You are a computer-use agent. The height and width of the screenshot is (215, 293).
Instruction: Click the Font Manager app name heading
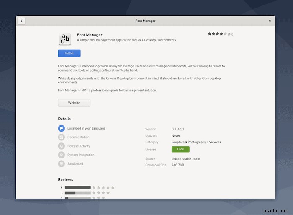coord(90,35)
